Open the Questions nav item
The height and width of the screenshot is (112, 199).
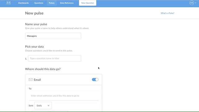39,3
